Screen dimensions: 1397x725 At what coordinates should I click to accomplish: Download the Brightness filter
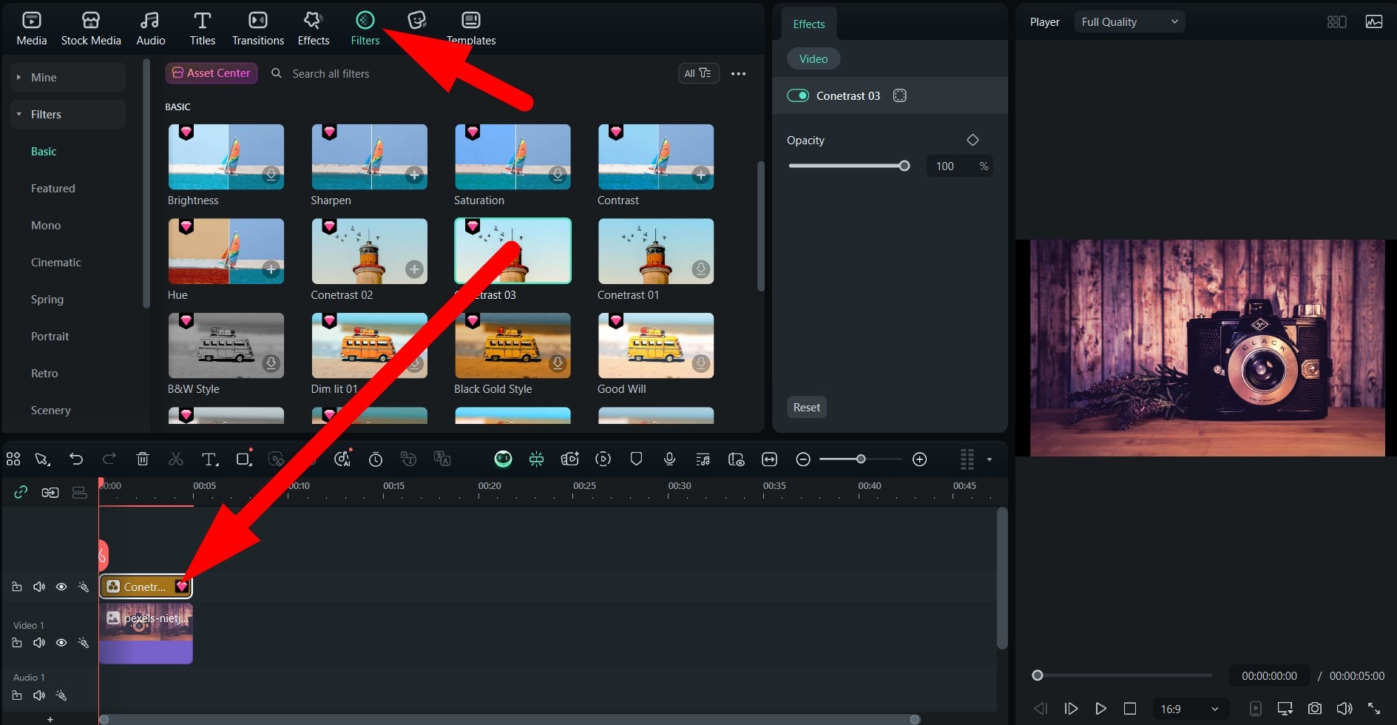tap(271, 175)
